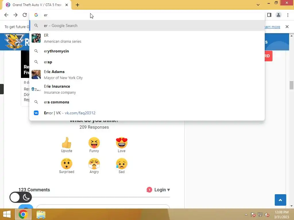
Task: Choose Erie Insurance suggestion
Action: click(x=147, y=89)
